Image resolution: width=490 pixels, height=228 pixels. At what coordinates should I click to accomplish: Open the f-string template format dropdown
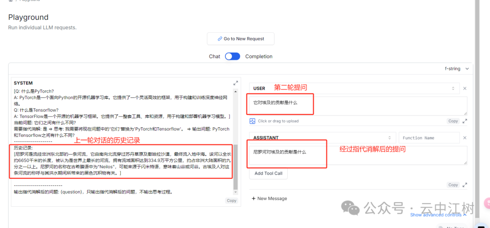coord(457,69)
